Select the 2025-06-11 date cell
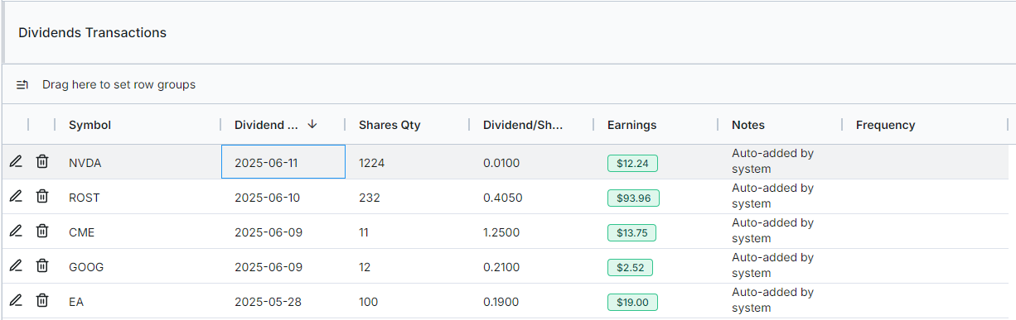Image resolution: width=1016 pixels, height=320 pixels. [283, 162]
